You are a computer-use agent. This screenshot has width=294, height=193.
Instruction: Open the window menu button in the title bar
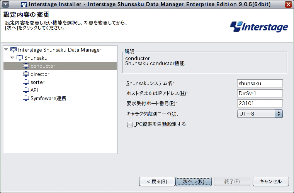(6, 4)
